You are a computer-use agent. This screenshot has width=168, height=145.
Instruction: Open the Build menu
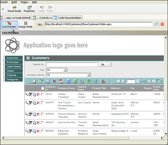[14, 2]
